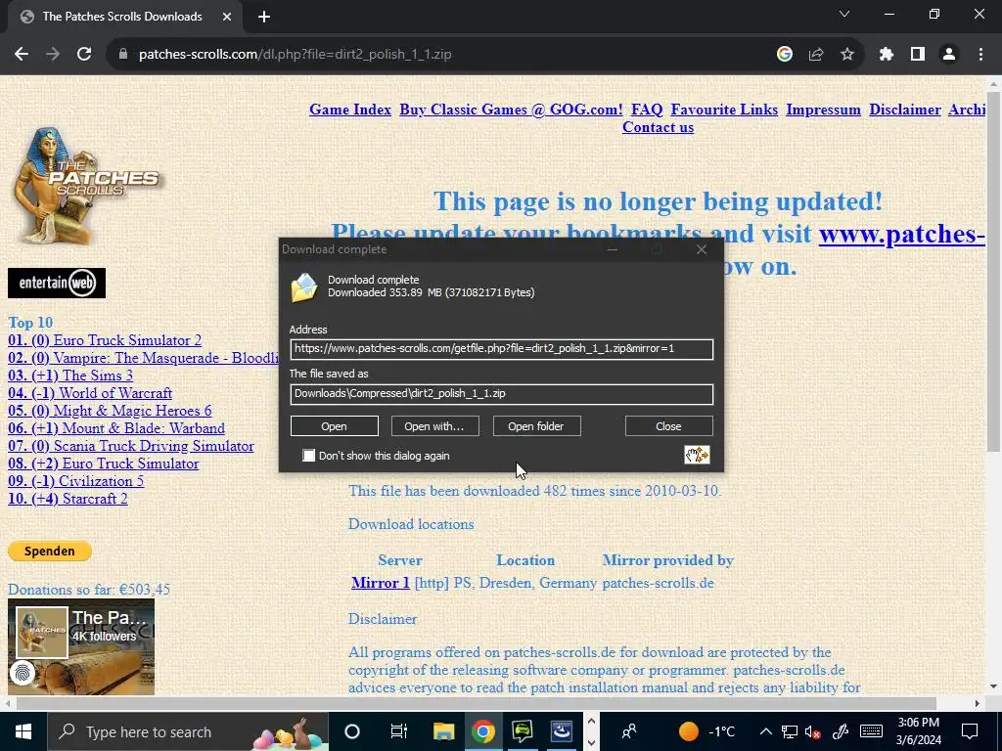The height and width of the screenshot is (751, 1002).
Task: Open the Favourite Links page
Action: [724, 110]
